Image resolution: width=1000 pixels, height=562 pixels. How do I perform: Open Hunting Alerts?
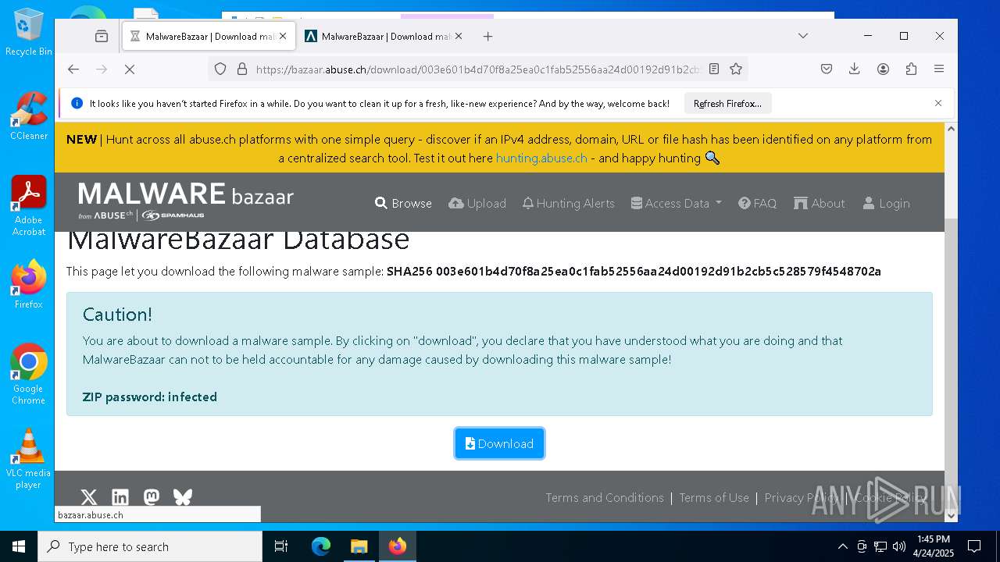pos(568,203)
